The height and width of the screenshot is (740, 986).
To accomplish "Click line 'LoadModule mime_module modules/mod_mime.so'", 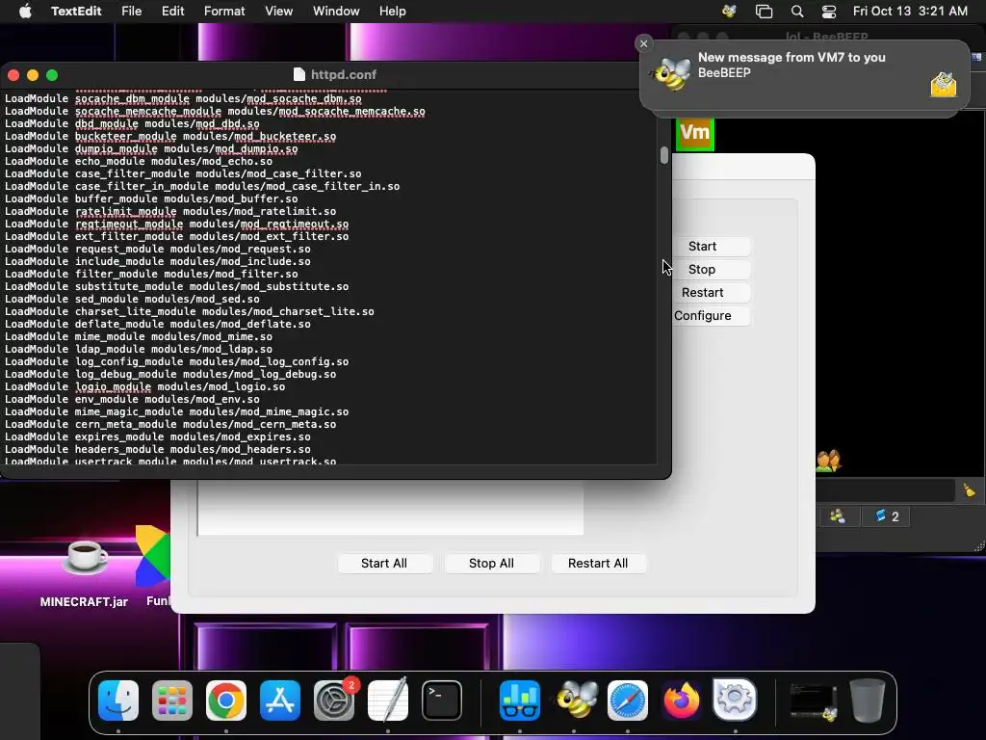I will click(x=139, y=336).
